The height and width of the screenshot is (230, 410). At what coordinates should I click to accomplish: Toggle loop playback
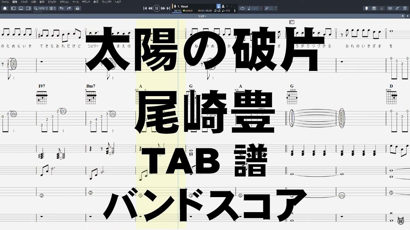[242, 8]
